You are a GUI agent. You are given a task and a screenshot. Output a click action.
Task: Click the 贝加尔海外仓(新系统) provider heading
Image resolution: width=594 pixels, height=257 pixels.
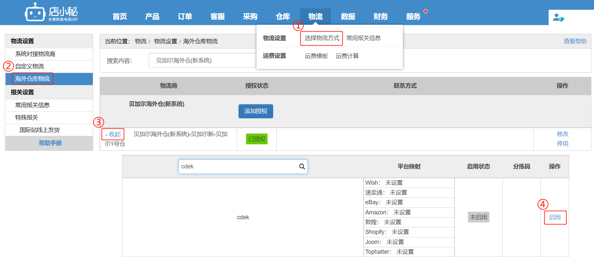point(157,104)
